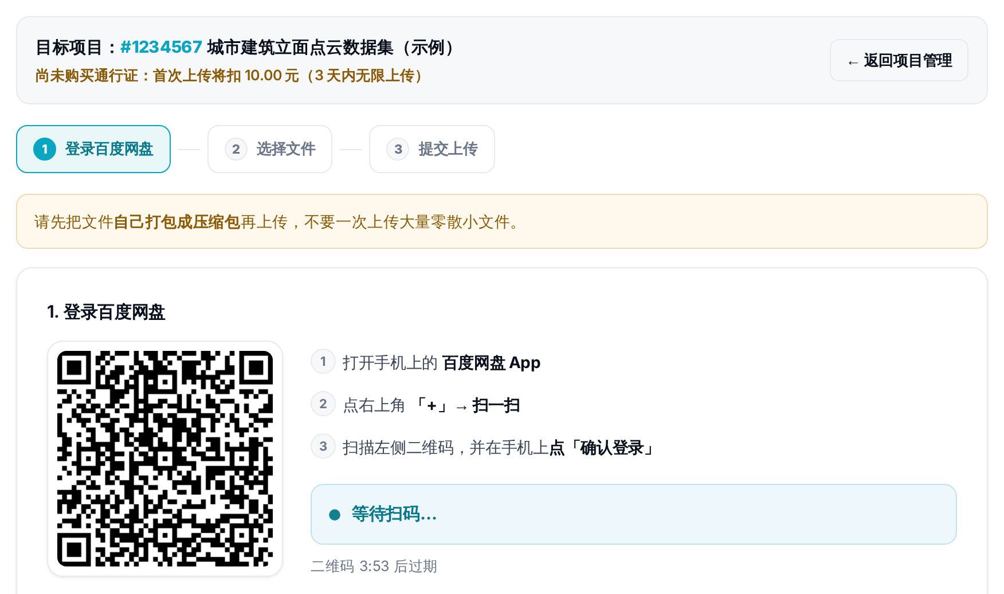Click the 等待扫码... status box
Image resolution: width=1004 pixels, height=594 pixels.
(633, 514)
